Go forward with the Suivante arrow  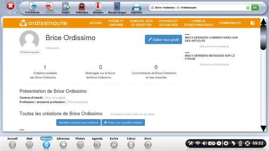point(50,8)
